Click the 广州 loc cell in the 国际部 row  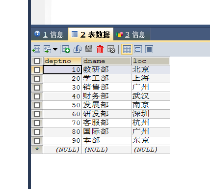(x=151, y=132)
